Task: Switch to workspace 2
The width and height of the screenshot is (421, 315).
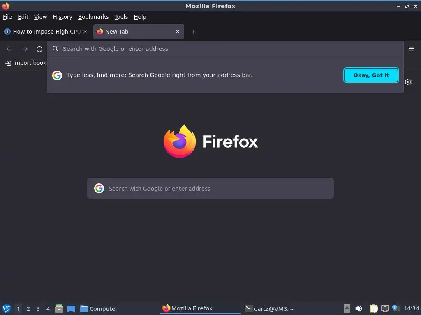Action: point(28,309)
